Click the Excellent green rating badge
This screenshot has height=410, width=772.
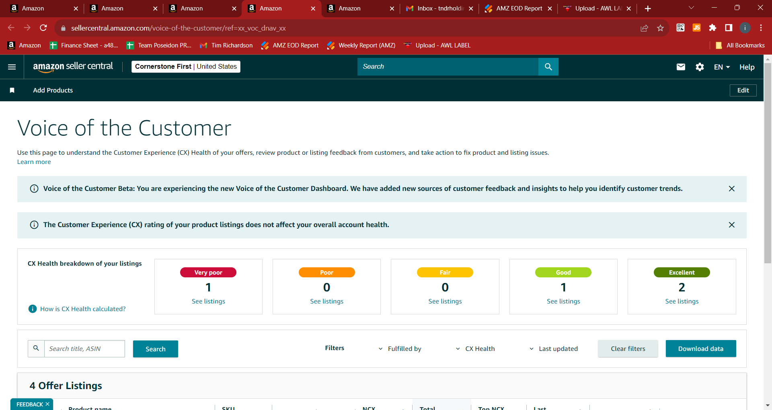pyautogui.click(x=682, y=273)
